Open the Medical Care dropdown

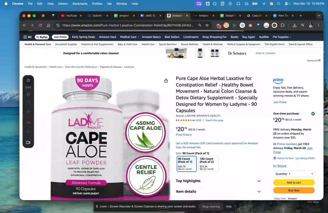click(129, 37)
